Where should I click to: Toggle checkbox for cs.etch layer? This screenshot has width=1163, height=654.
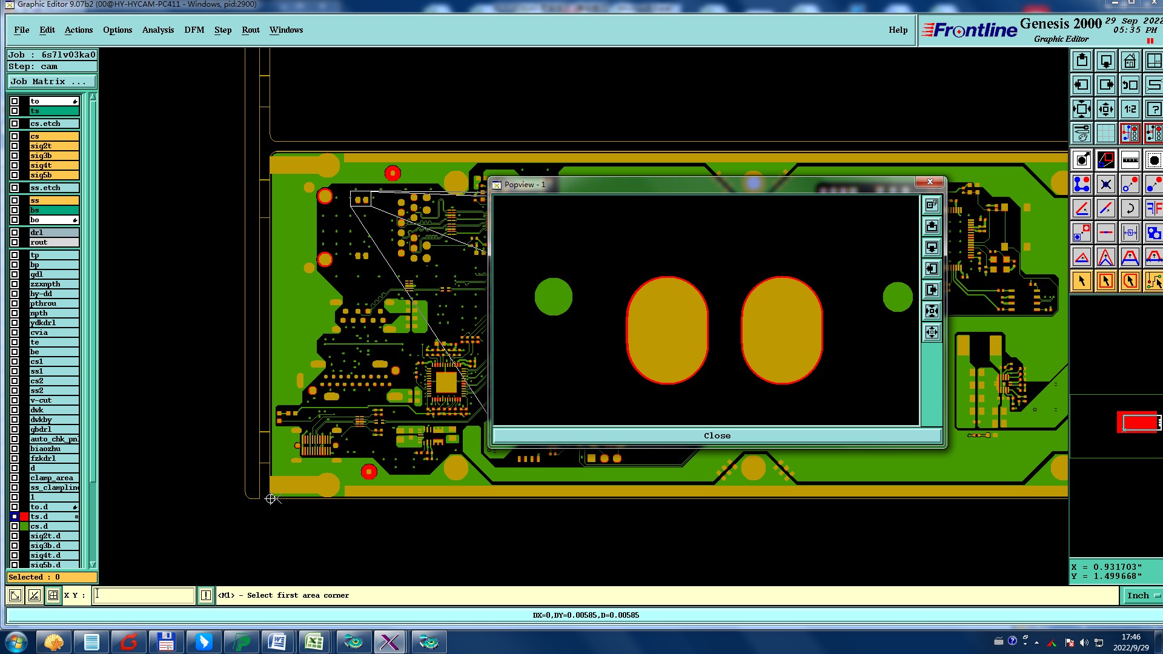[15, 124]
